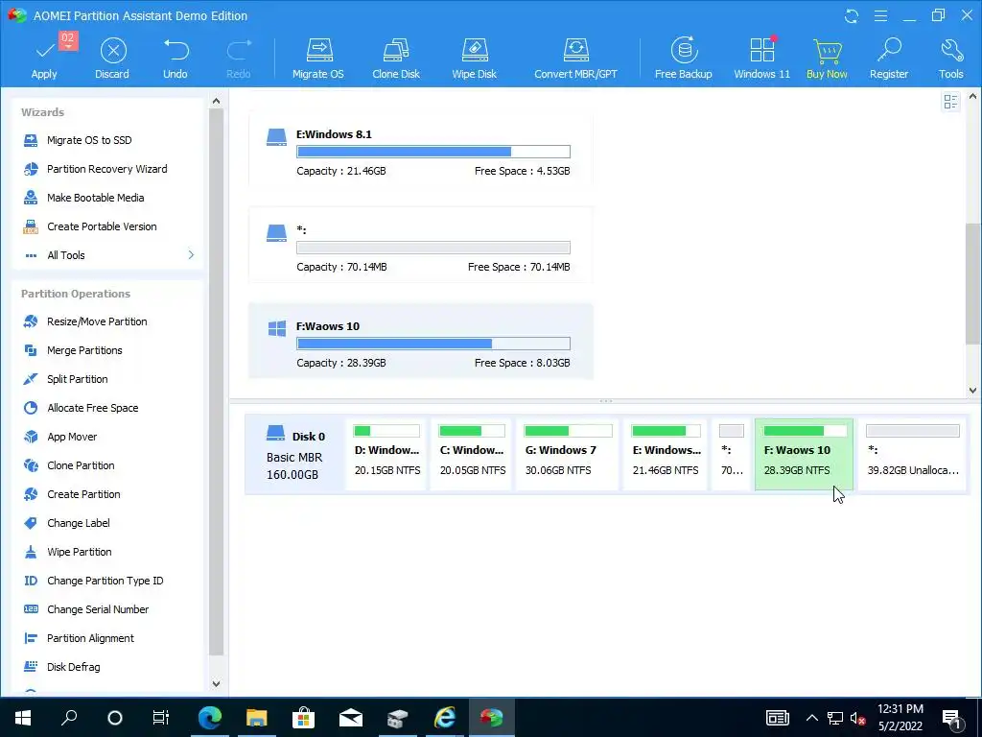Launch the Clone Disk tool
The height and width of the screenshot is (737, 982).
396,59
